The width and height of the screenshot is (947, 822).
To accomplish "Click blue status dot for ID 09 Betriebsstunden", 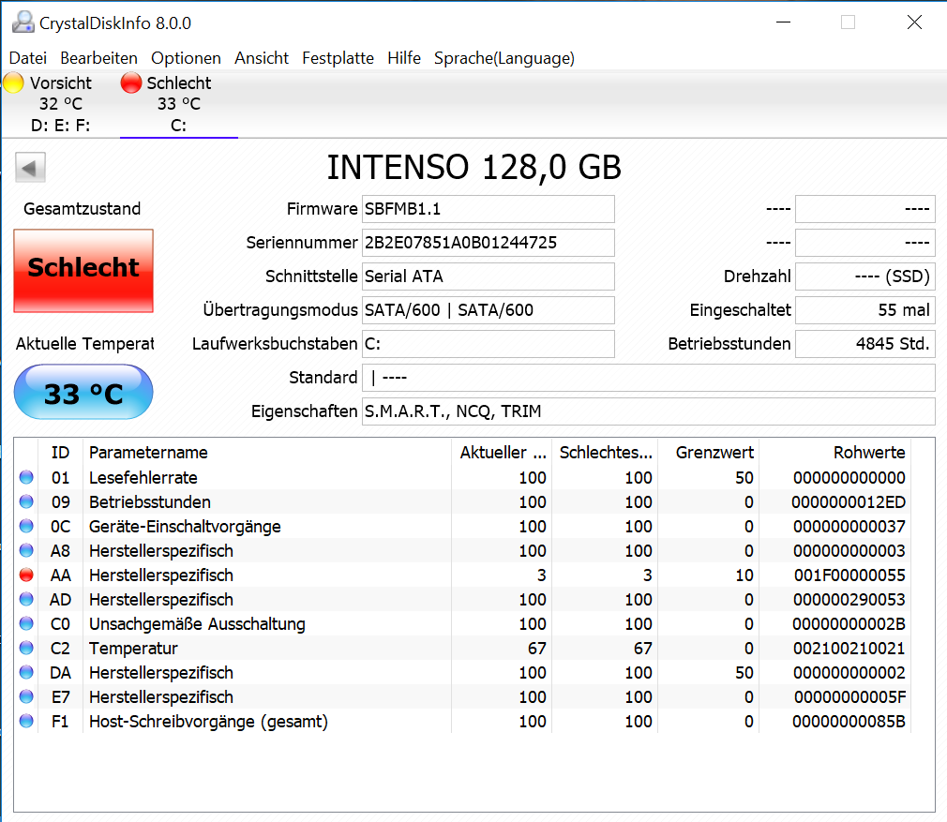I will coord(26,501).
